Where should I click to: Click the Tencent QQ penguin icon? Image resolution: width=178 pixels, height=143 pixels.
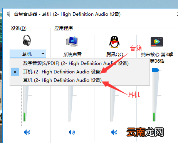[114, 42]
